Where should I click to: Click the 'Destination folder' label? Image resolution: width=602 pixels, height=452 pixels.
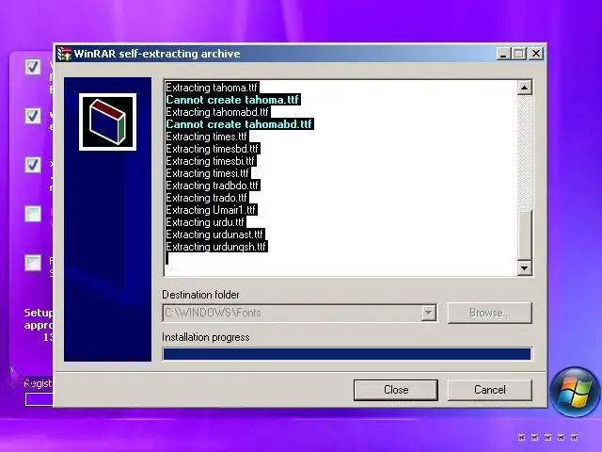[200, 295]
